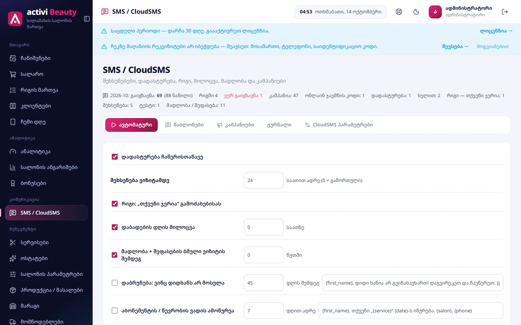Click the logout arrow icon
Screen dimensions: 521x325
click(505, 12)
